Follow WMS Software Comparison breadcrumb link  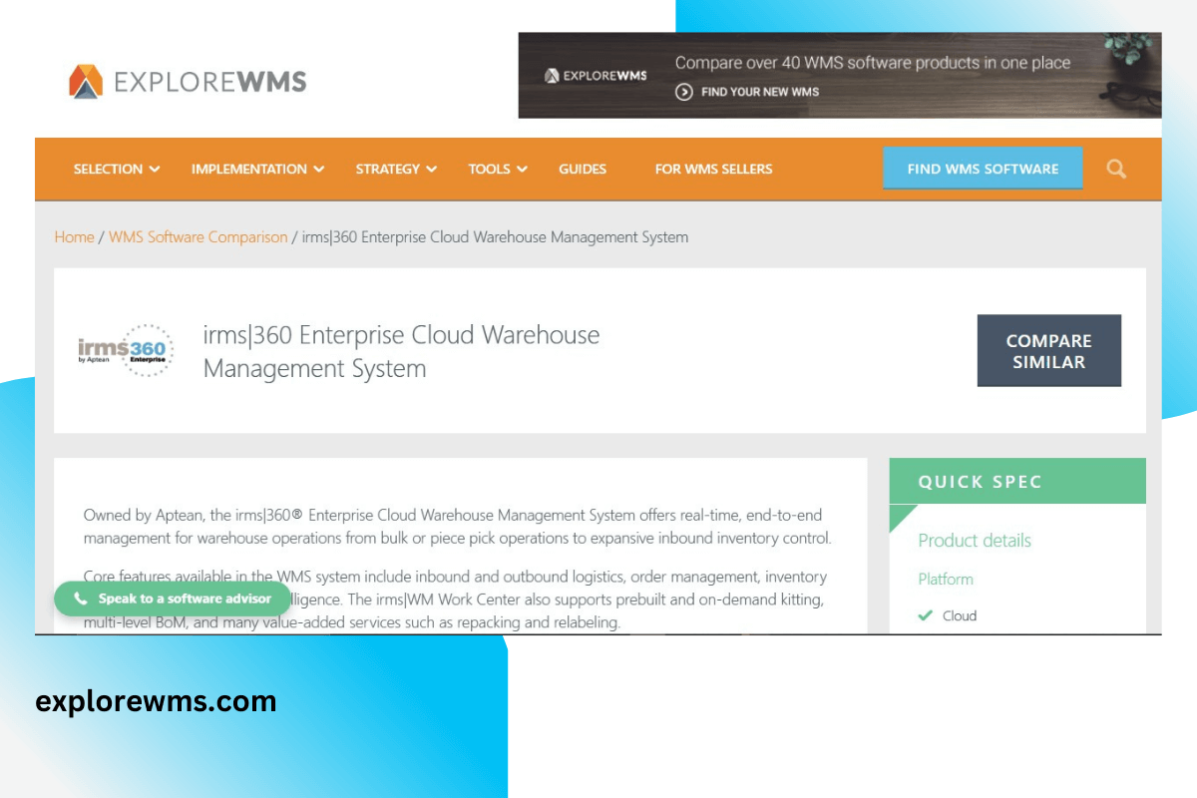198,237
